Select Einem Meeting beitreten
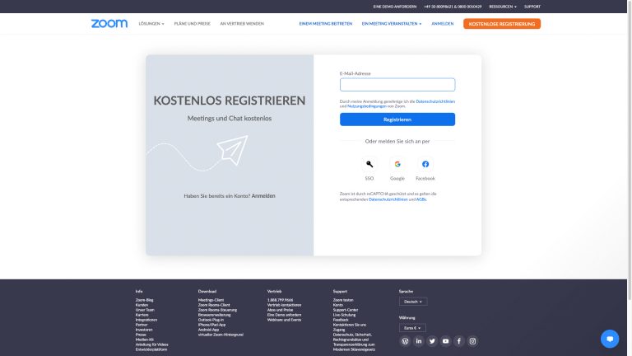632x356 pixels. (x=326, y=24)
